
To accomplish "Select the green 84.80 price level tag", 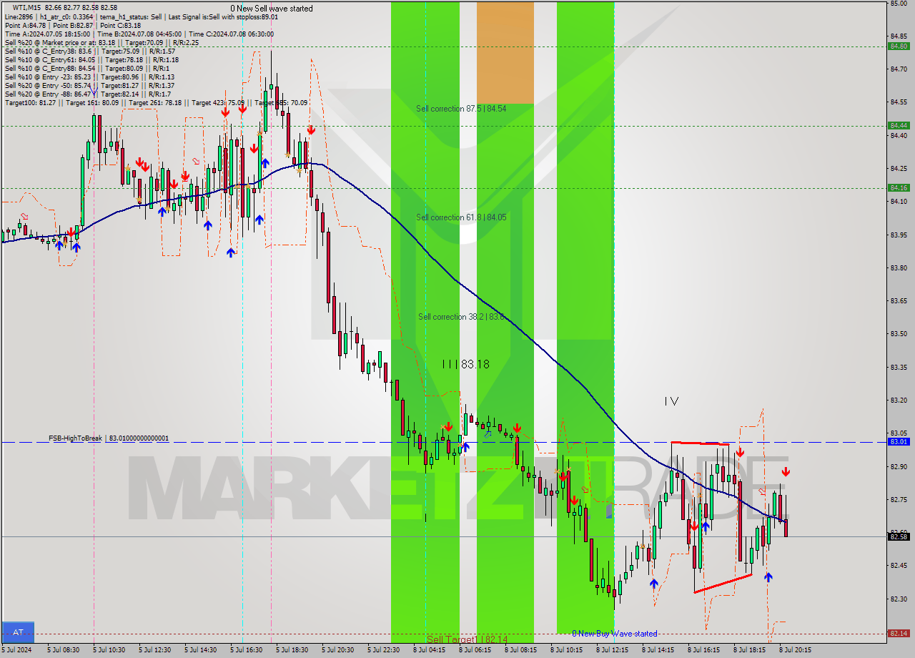I will (x=898, y=46).
